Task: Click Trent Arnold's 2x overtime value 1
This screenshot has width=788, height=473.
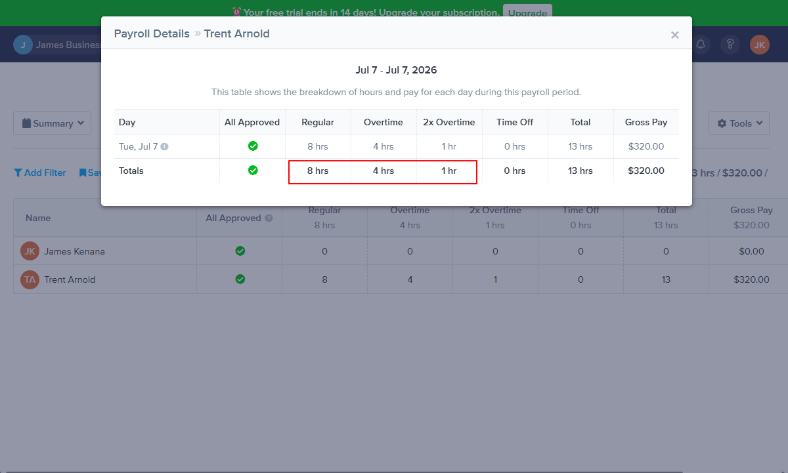Action: pyautogui.click(x=495, y=279)
